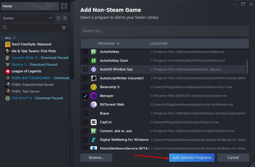Image resolution: width=255 pixels, height=167 pixels.
Task: Click the AutoHotkey Dash program icon
Action: (x=94, y=61)
